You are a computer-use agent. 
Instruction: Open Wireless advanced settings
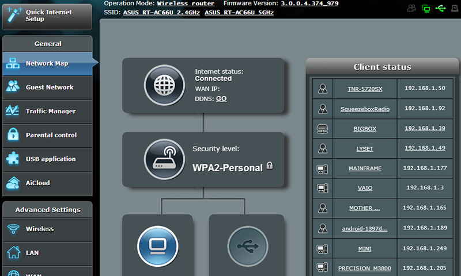tap(39, 229)
